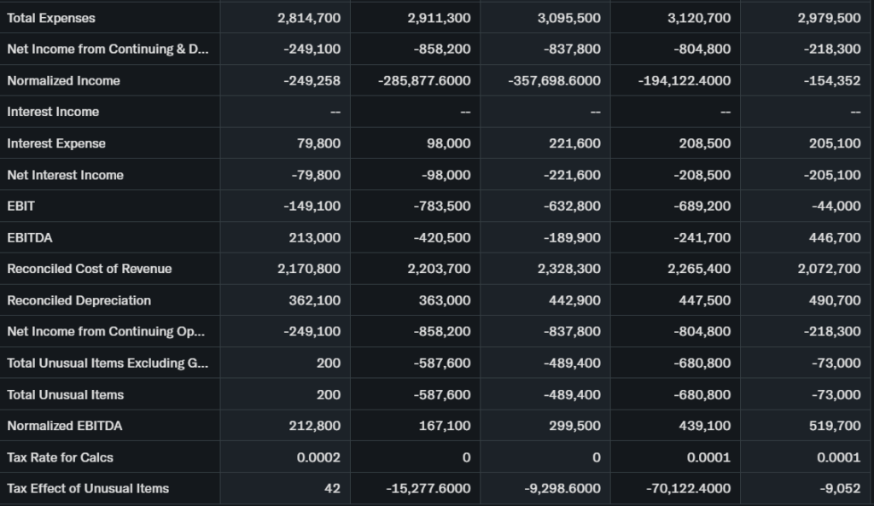
Task: Select the Interest Expense row label
Action: [56, 143]
